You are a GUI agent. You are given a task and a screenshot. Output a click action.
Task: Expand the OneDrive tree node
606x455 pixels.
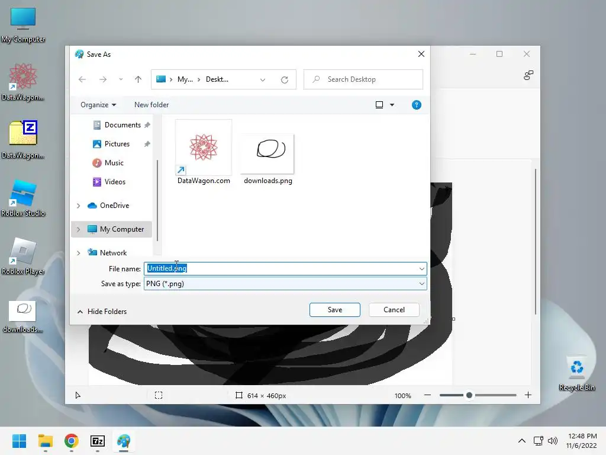click(x=79, y=206)
